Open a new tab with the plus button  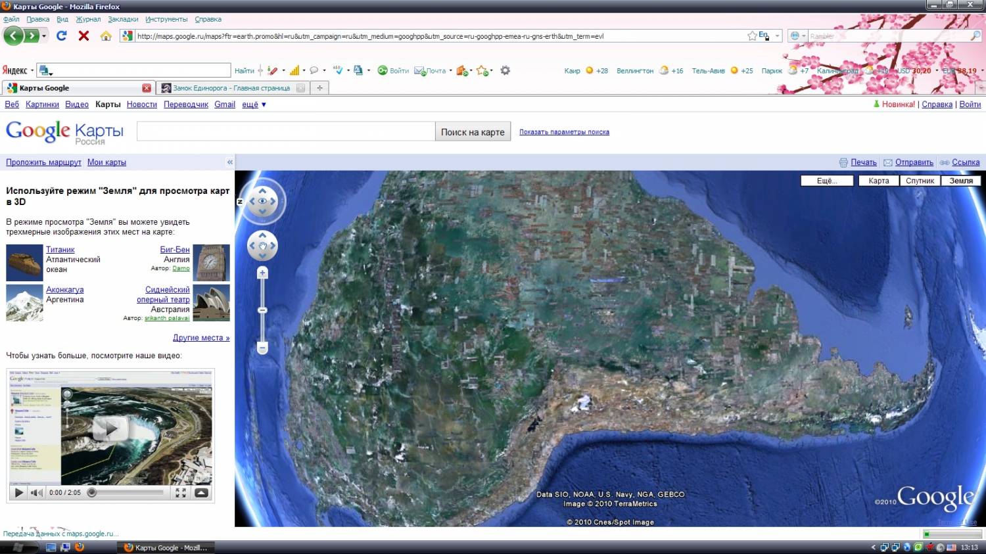pyautogui.click(x=319, y=87)
